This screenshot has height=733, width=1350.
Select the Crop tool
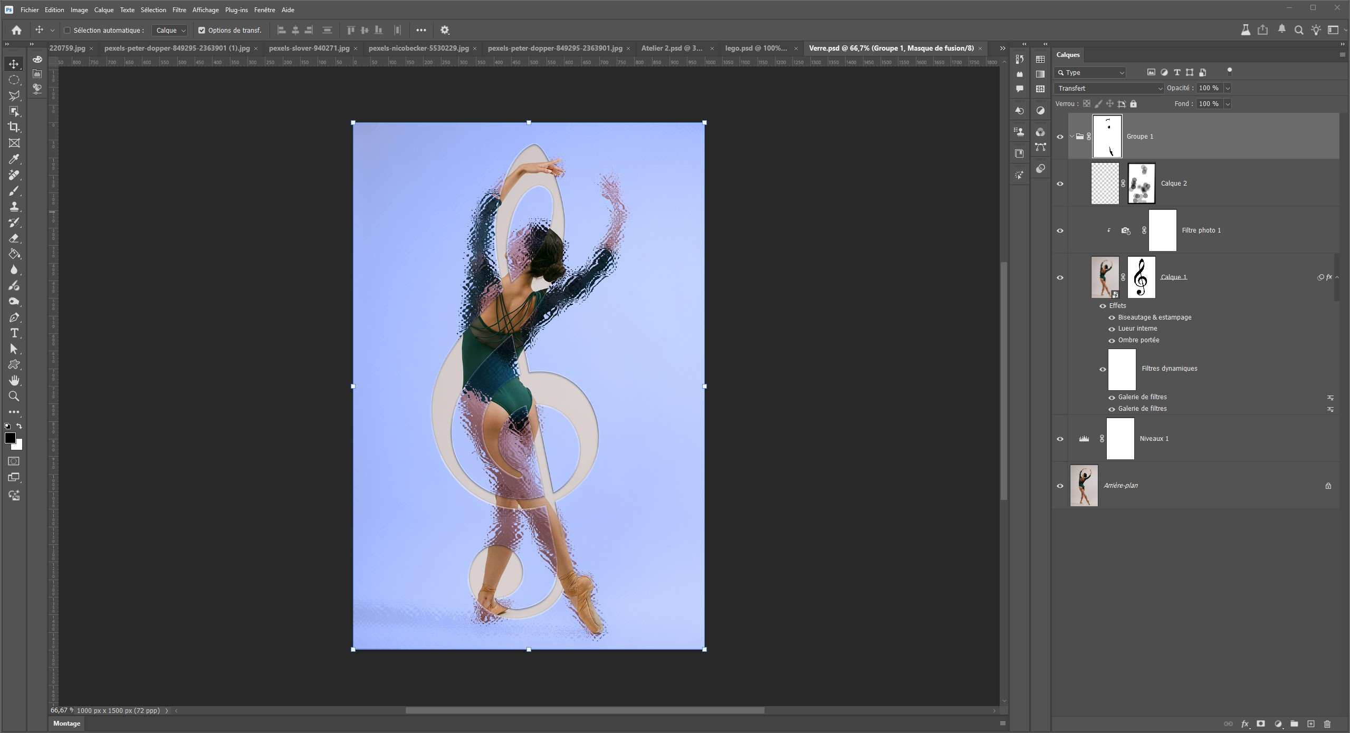(x=14, y=127)
